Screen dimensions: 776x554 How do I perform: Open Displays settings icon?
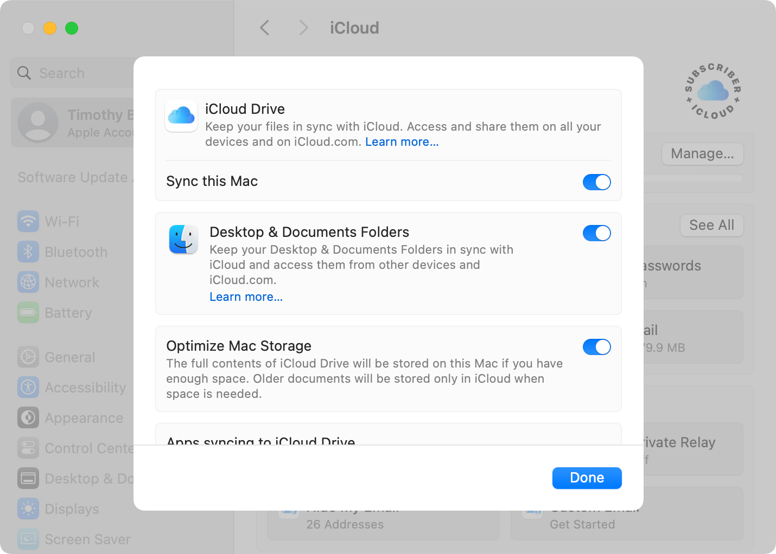[x=28, y=508]
